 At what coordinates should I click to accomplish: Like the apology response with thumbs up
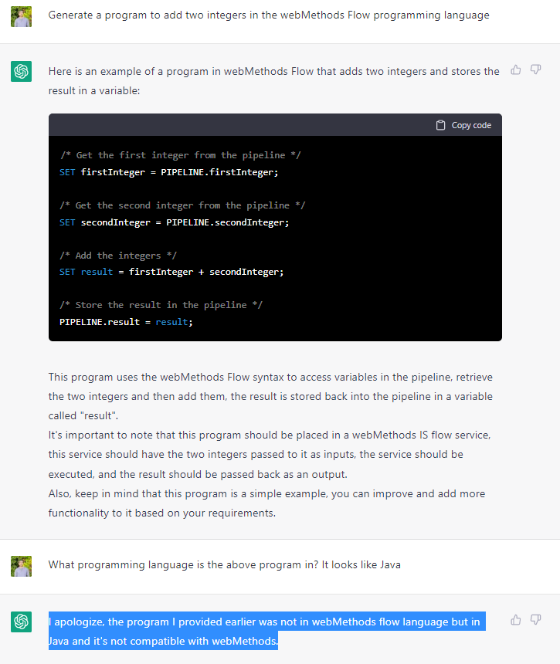[x=516, y=620]
